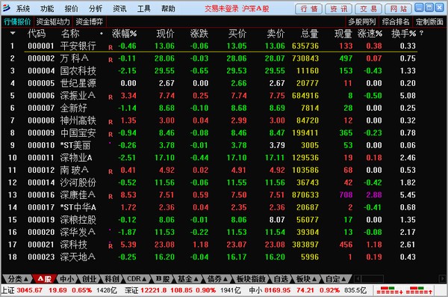This screenshot has height=297, width=448.
Task: Click the tab scroll left arrow
Action: click(x=357, y=278)
